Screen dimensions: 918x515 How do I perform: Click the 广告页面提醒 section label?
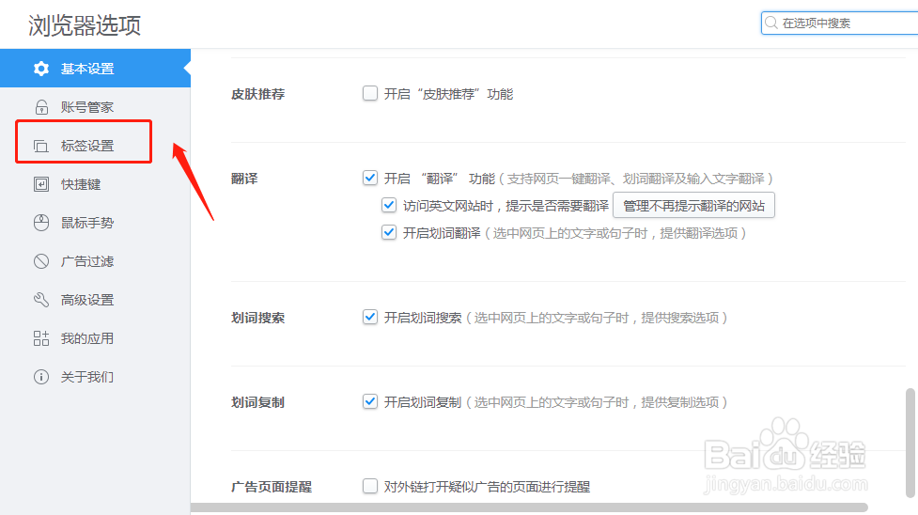272,487
